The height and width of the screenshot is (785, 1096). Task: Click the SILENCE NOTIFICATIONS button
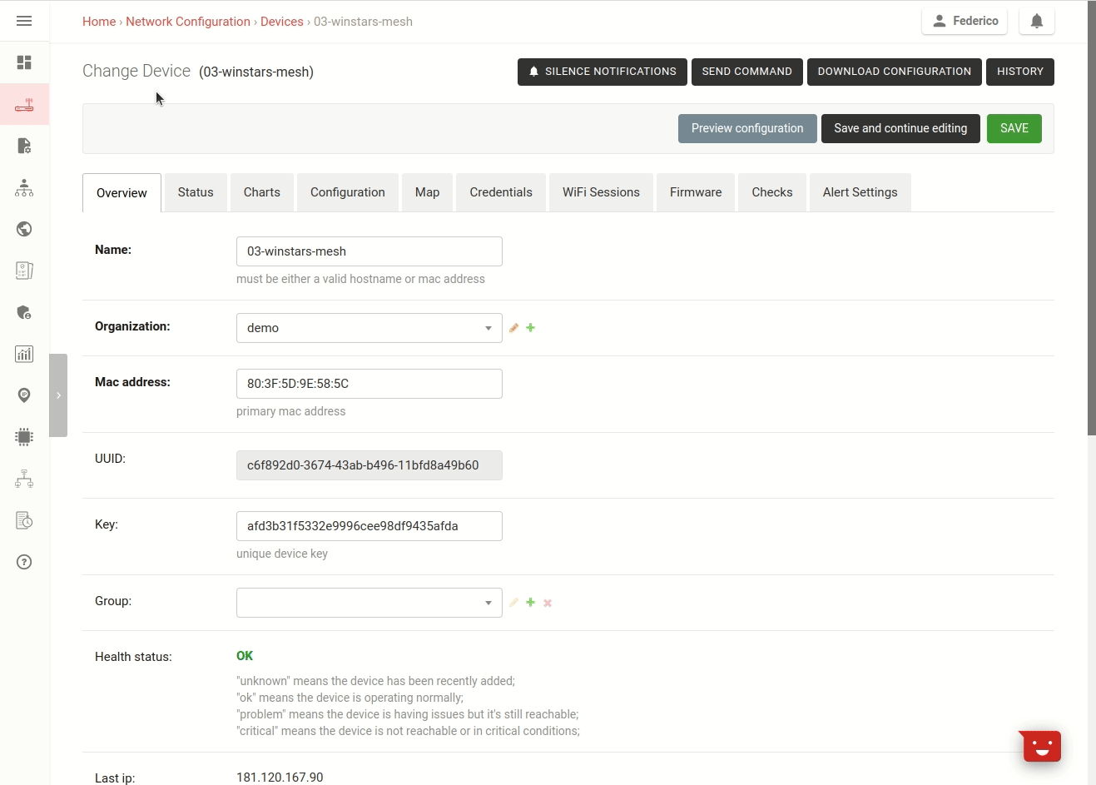[x=602, y=72]
